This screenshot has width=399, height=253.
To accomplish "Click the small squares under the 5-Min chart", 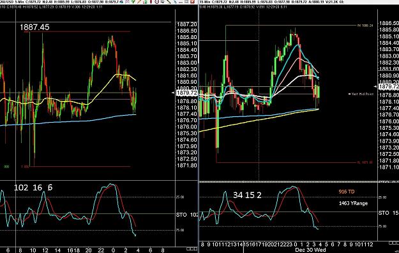I will point(192,249).
